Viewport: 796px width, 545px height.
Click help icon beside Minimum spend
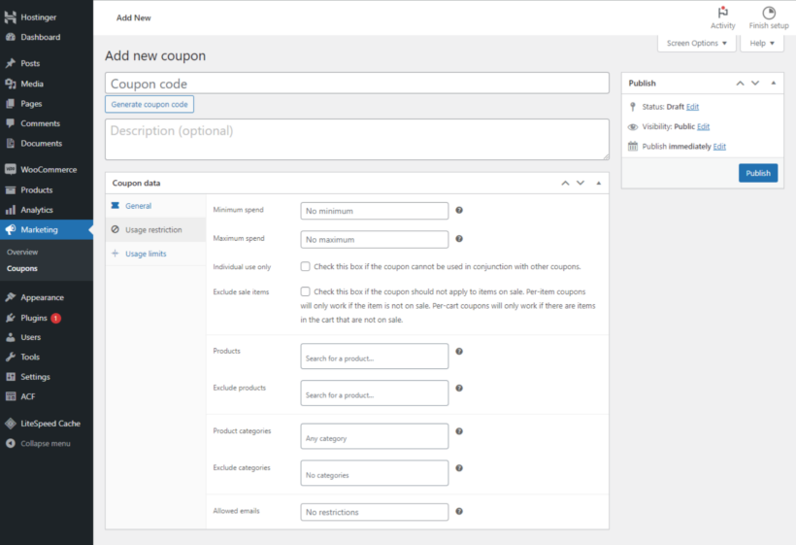459,210
